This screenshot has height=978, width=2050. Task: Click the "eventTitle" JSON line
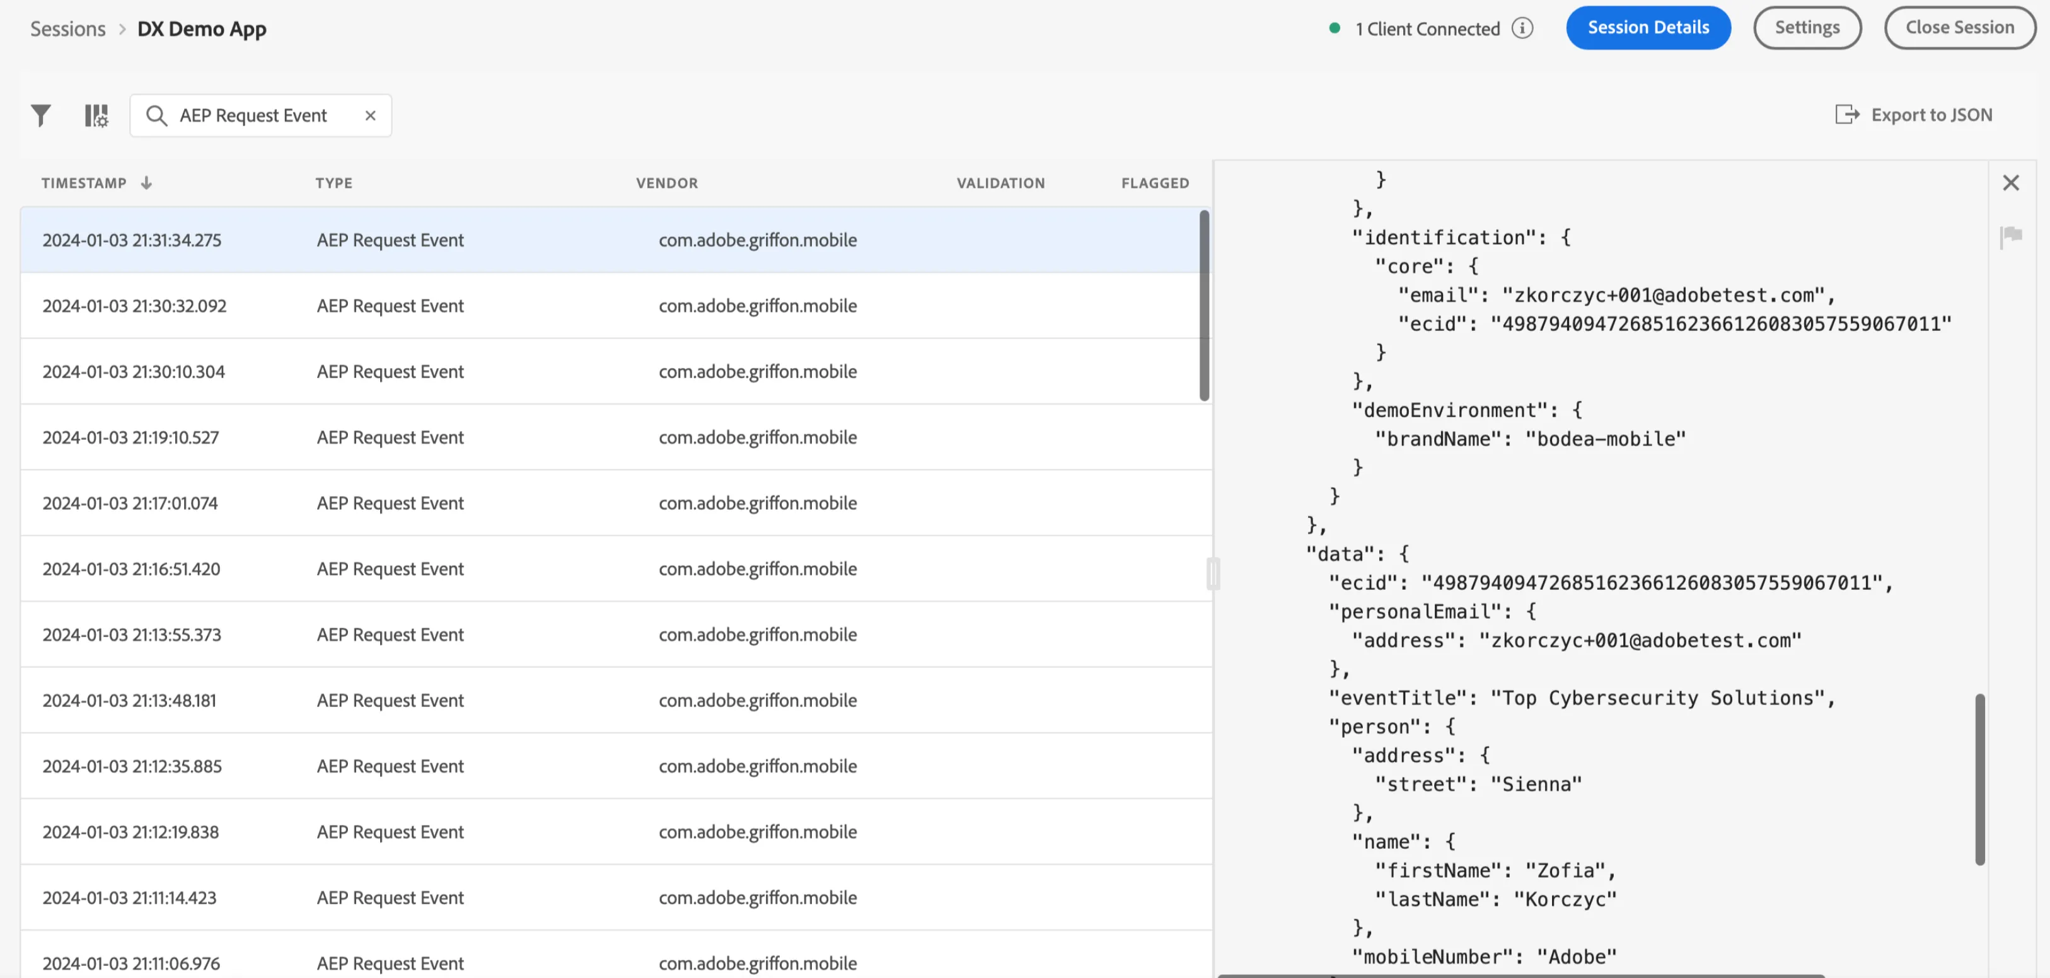click(1581, 698)
